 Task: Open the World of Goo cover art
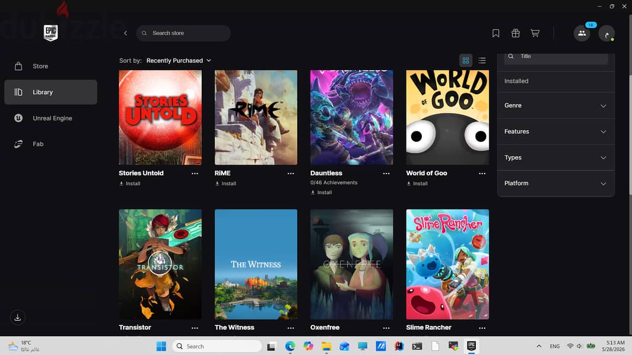tap(447, 117)
